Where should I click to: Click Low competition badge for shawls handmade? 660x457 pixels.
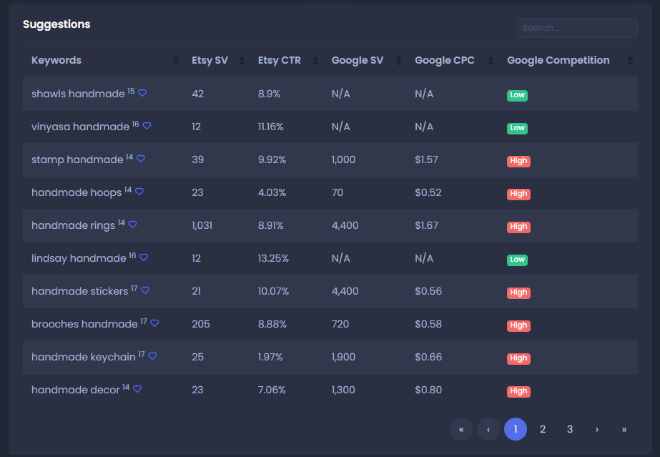pos(517,95)
